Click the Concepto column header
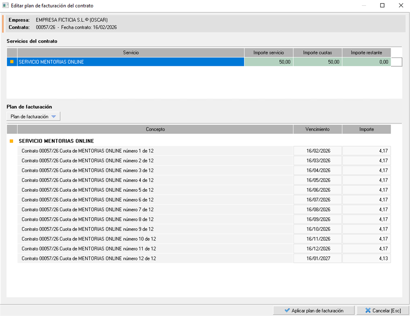 coord(155,129)
